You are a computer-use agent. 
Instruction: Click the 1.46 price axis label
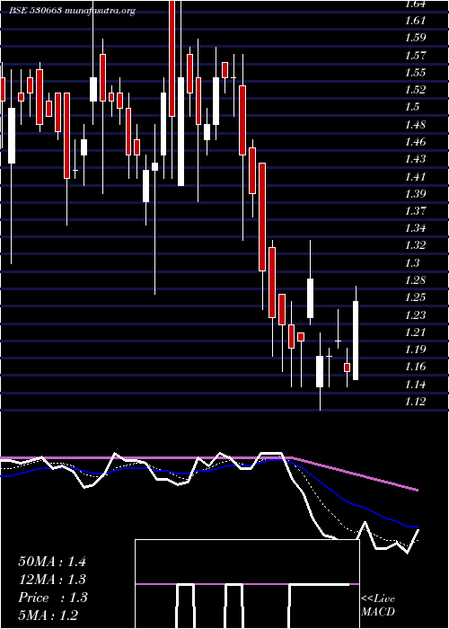[x=415, y=142]
